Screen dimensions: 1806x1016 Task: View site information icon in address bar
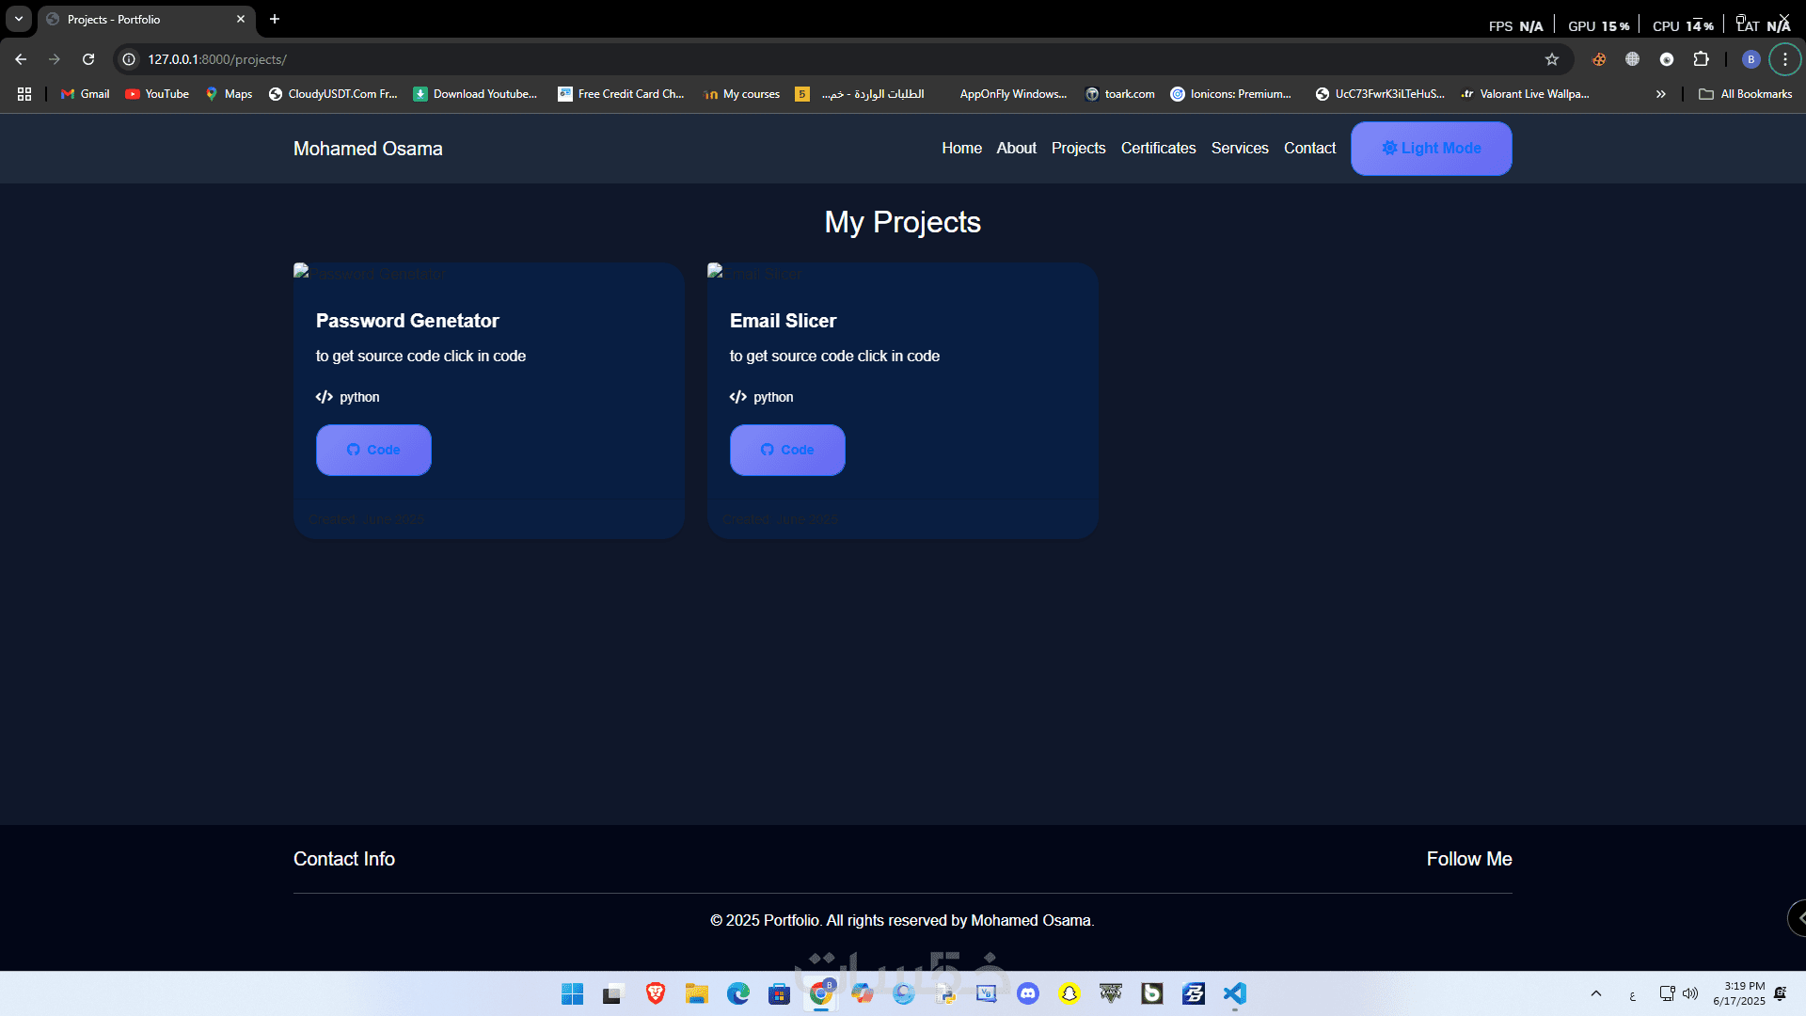coord(130,59)
